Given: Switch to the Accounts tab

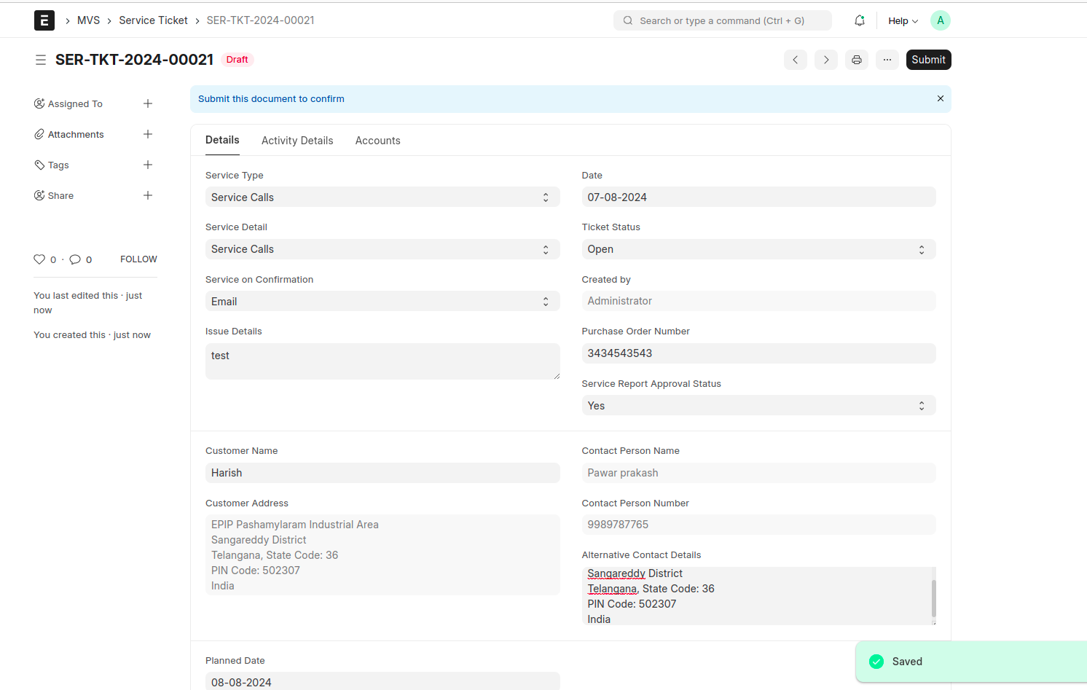Looking at the screenshot, I should pyautogui.click(x=377, y=141).
